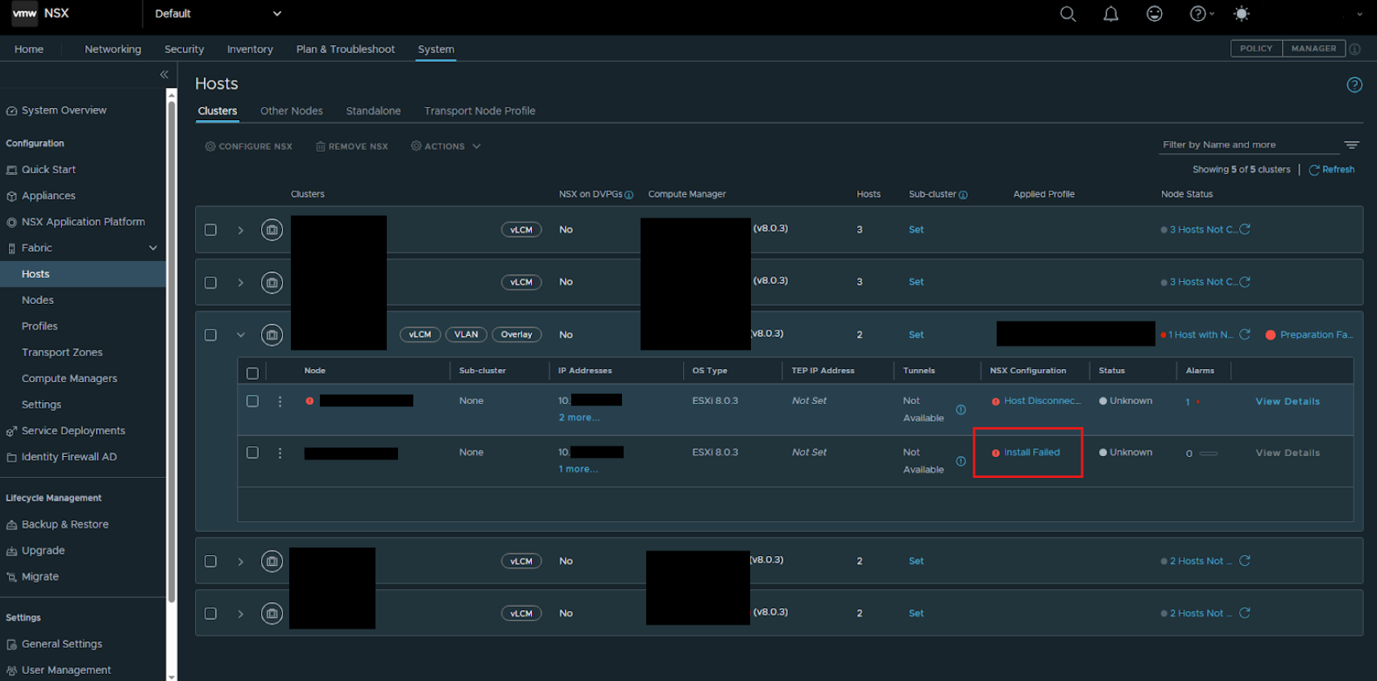
Task: Select checkbox for the Install Failed node
Action: pos(252,453)
